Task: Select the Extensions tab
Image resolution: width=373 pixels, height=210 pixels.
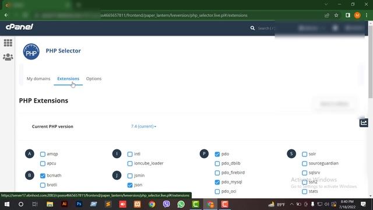Action: point(68,79)
